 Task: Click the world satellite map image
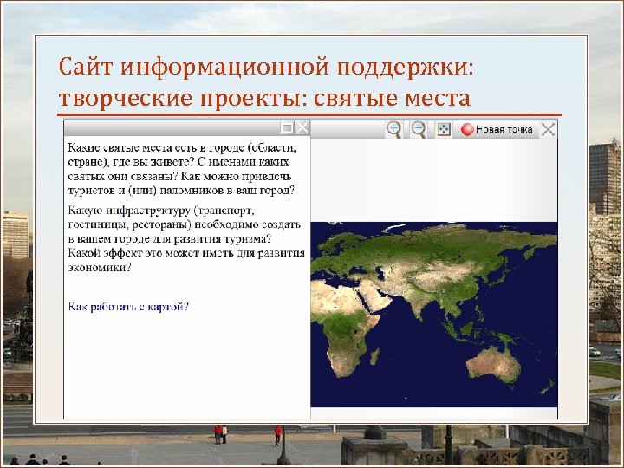(x=434, y=315)
